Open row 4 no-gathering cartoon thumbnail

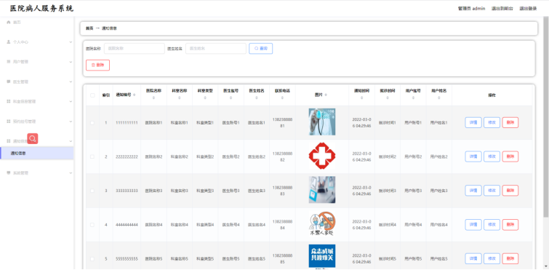322,223
